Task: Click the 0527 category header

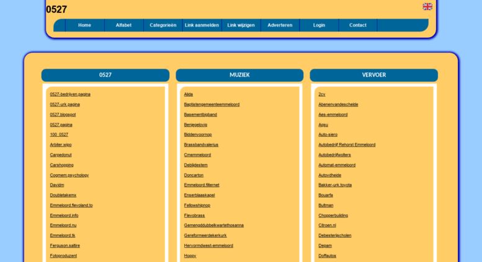Action: point(105,75)
